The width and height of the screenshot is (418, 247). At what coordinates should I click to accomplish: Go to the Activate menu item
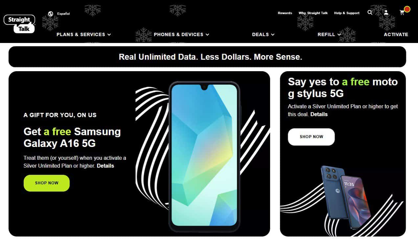click(396, 34)
